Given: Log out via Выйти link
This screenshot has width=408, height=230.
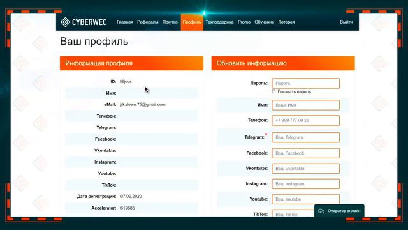Looking at the screenshot, I should pos(346,22).
